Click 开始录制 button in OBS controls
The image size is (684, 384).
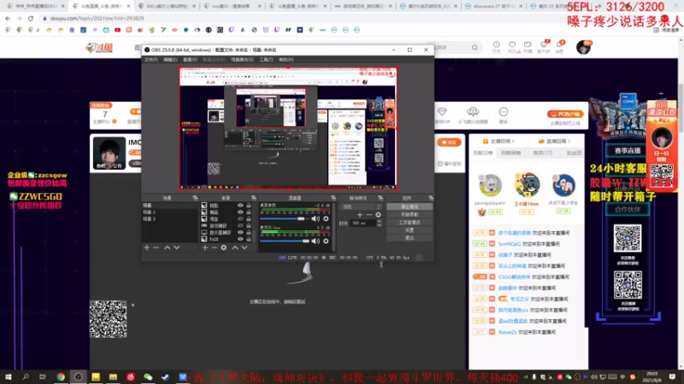pyautogui.click(x=410, y=215)
